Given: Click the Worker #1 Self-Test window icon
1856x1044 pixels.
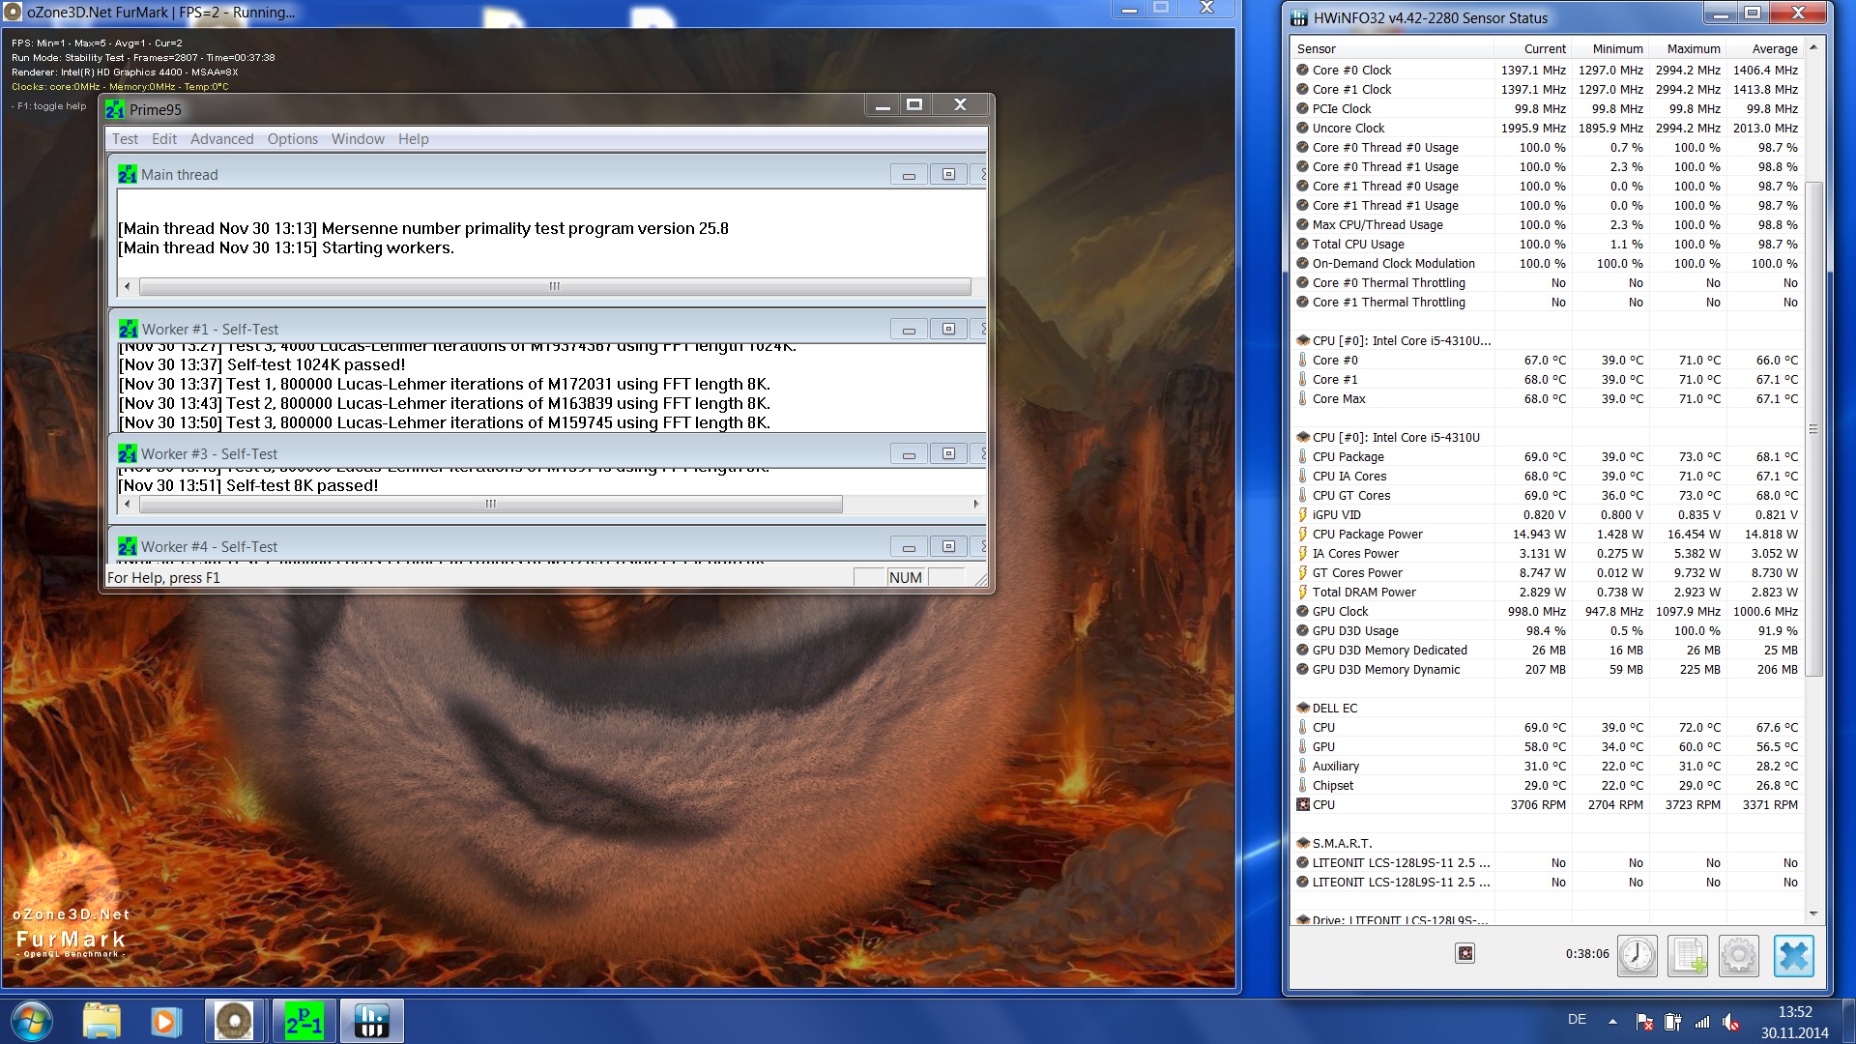Looking at the screenshot, I should 128,329.
